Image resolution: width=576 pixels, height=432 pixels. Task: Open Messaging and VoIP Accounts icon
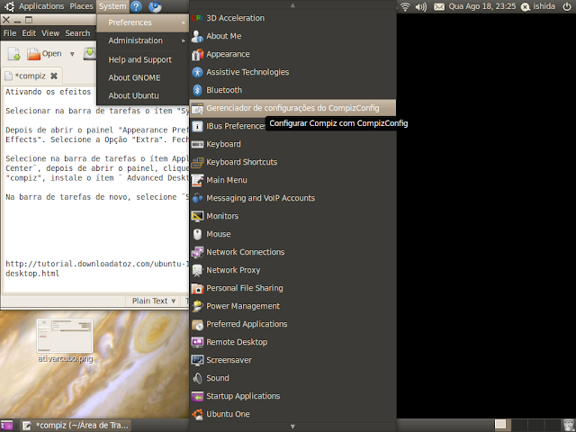[x=197, y=198]
